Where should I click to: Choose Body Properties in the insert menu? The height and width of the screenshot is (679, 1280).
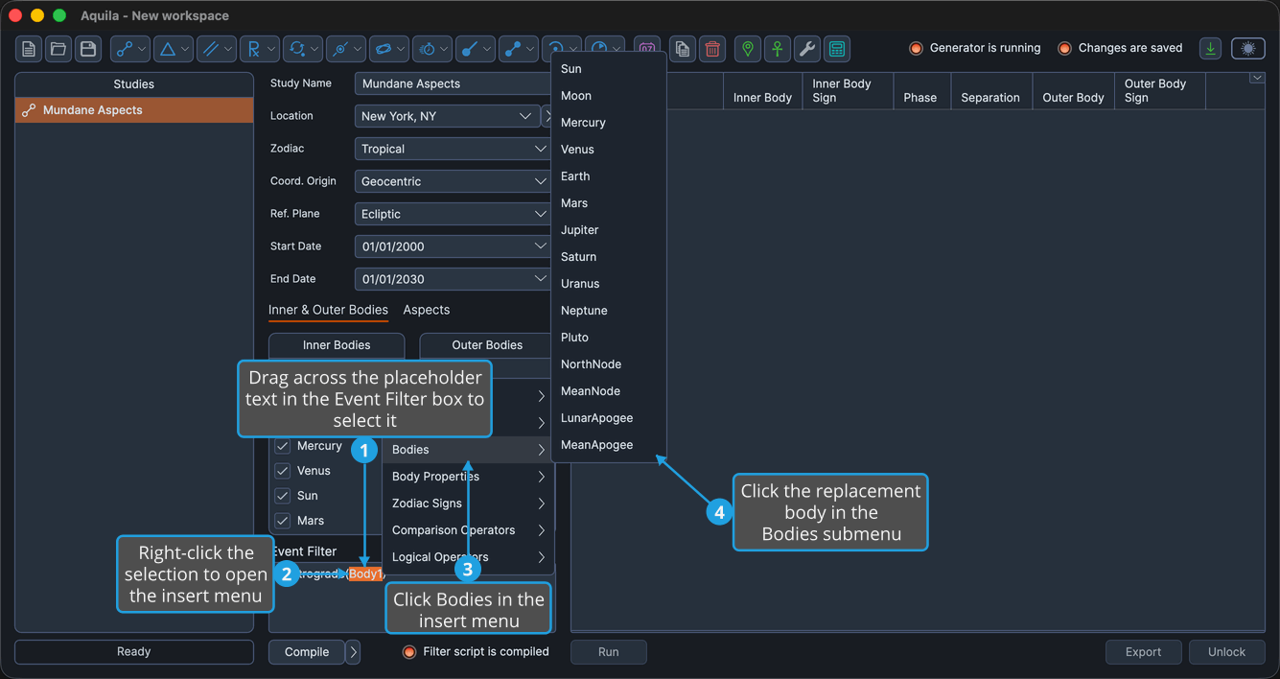click(468, 477)
